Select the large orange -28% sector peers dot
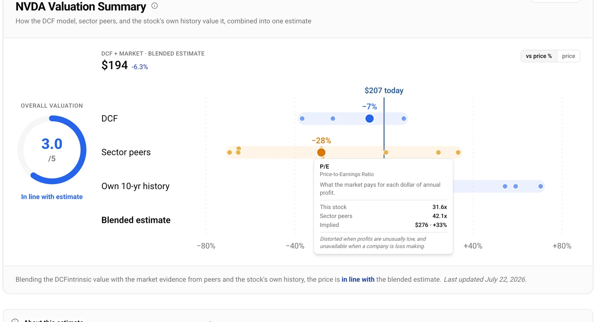The height and width of the screenshot is (322, 597). 321,152
